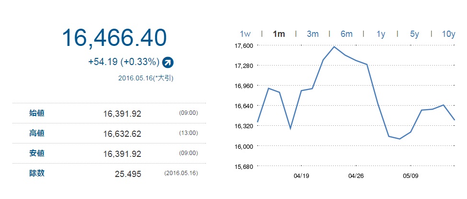
Task: Select the 1m chart range
Action: coord(278,34)
